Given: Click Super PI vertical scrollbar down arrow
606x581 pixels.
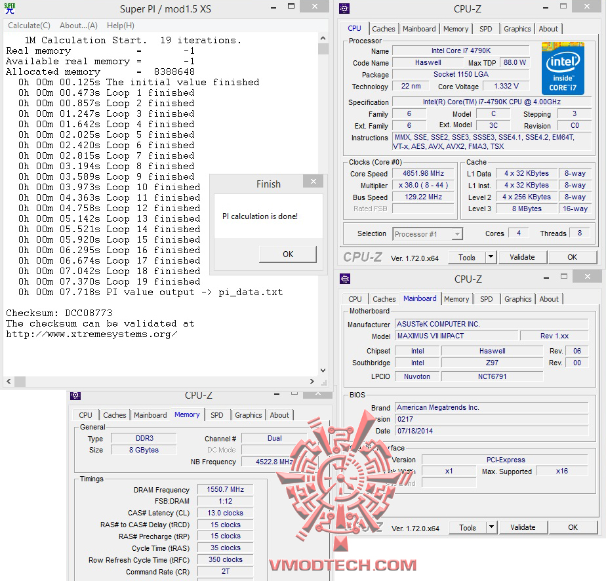Looking at the screenshot, I should (323, 370).
